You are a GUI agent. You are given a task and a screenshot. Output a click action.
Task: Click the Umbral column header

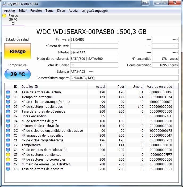(135, 87)
